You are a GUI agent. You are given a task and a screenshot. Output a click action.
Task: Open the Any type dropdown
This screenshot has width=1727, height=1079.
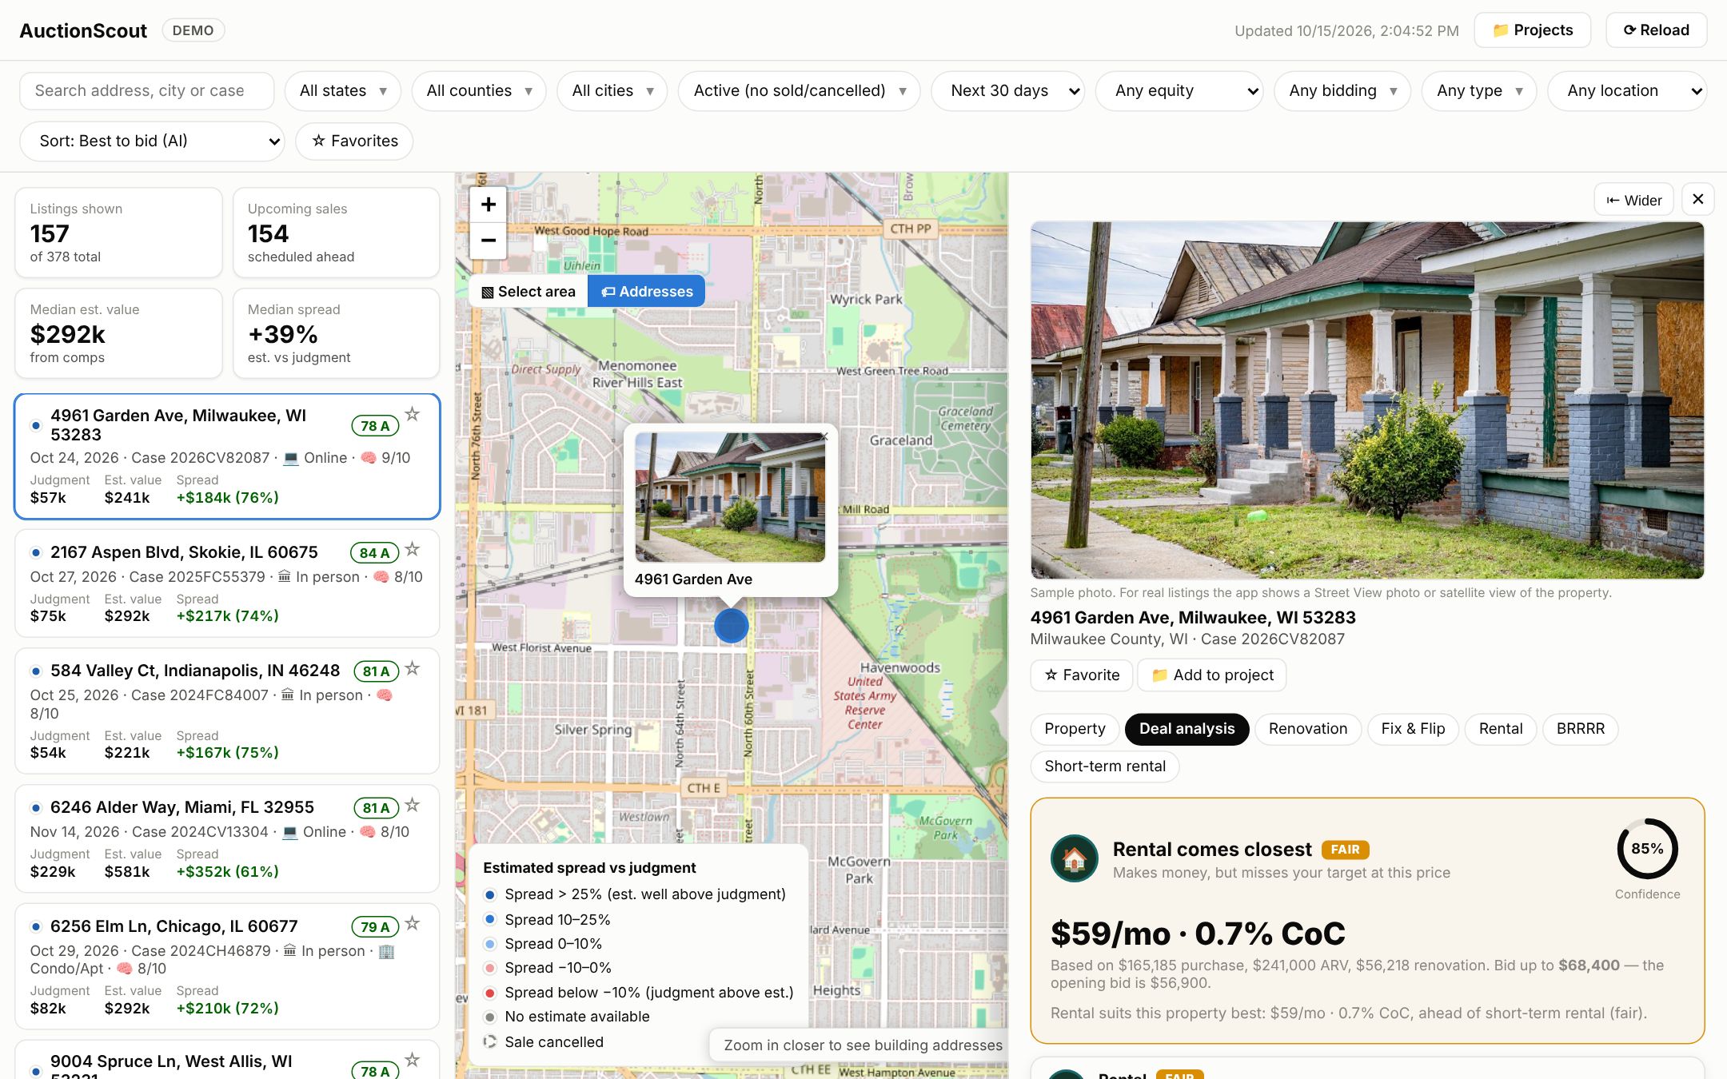(x=1479, y=91)
